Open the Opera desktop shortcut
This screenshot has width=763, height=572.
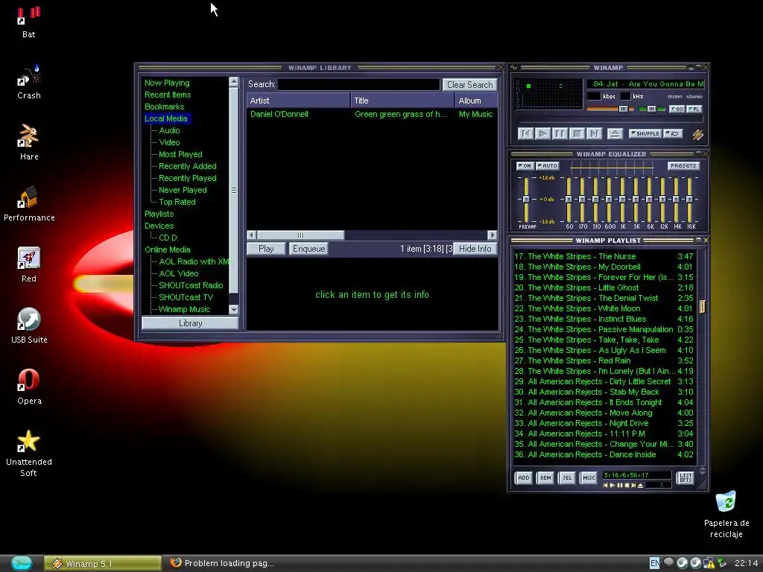pos(29,387)
